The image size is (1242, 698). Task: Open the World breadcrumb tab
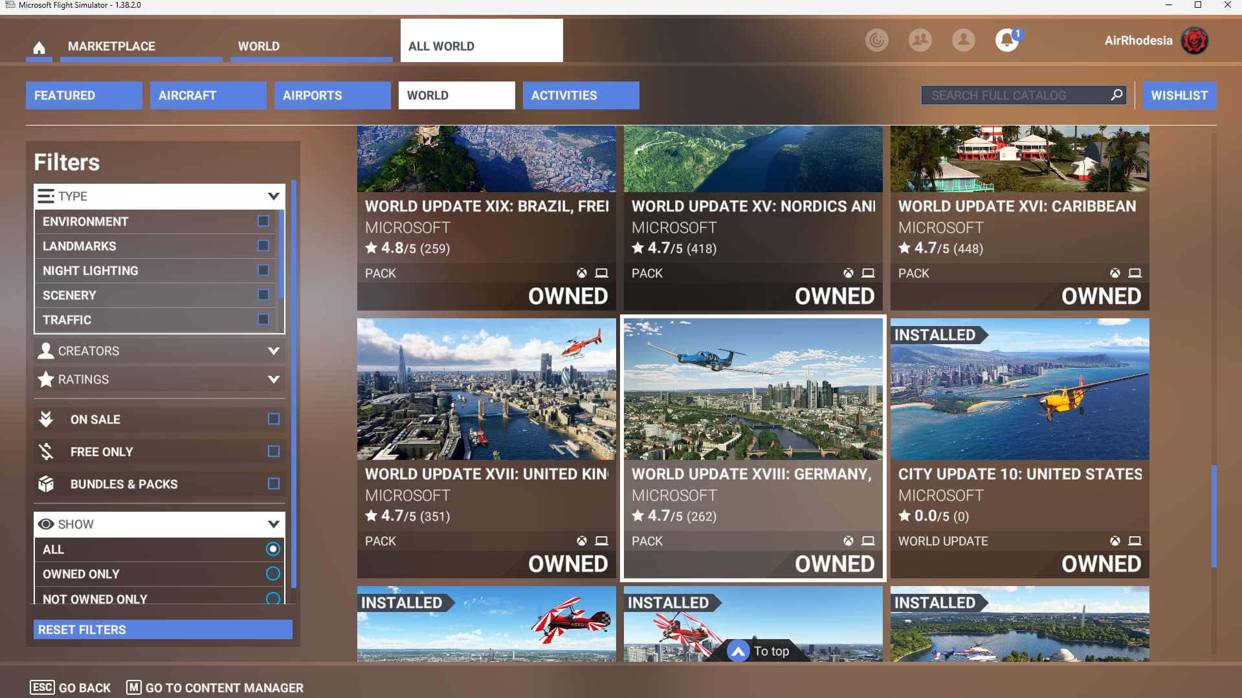pyautogui.click(x=311, y=47)
